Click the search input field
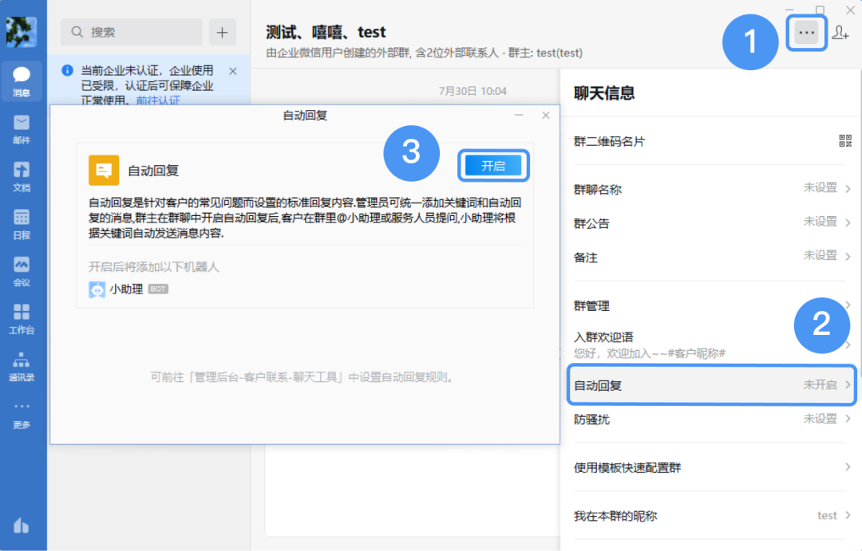This screenshot has height=551, width=862. coord(132,33)
